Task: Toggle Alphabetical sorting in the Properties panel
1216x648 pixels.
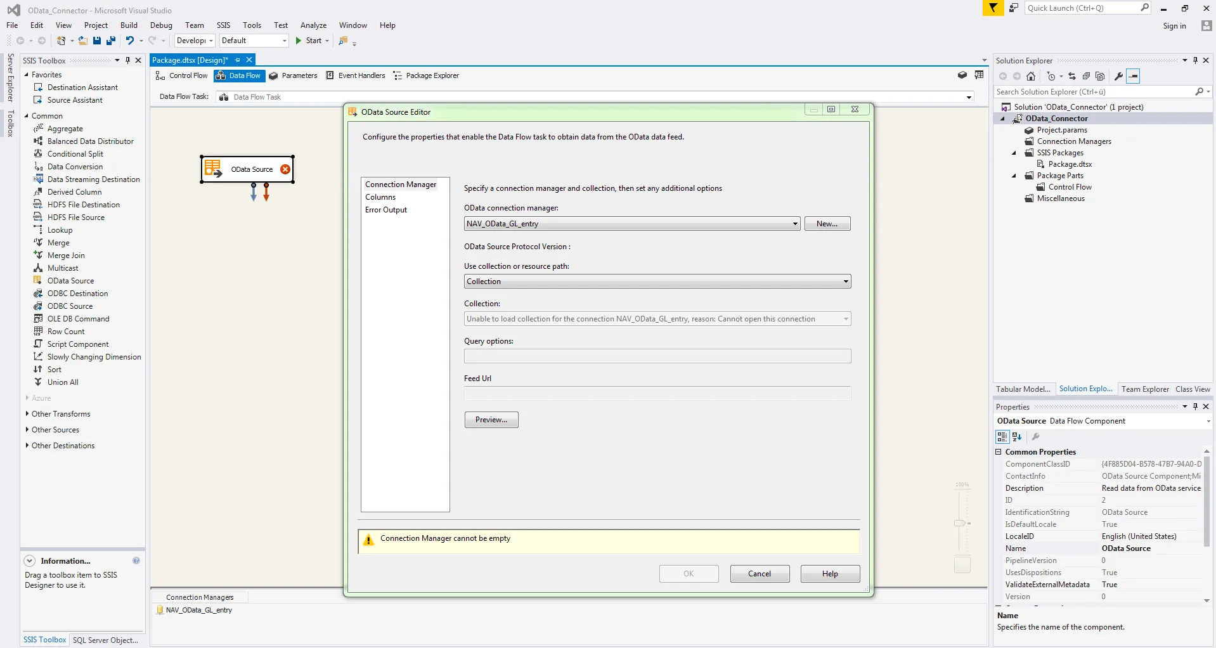Action: (x=1017, y=437)
